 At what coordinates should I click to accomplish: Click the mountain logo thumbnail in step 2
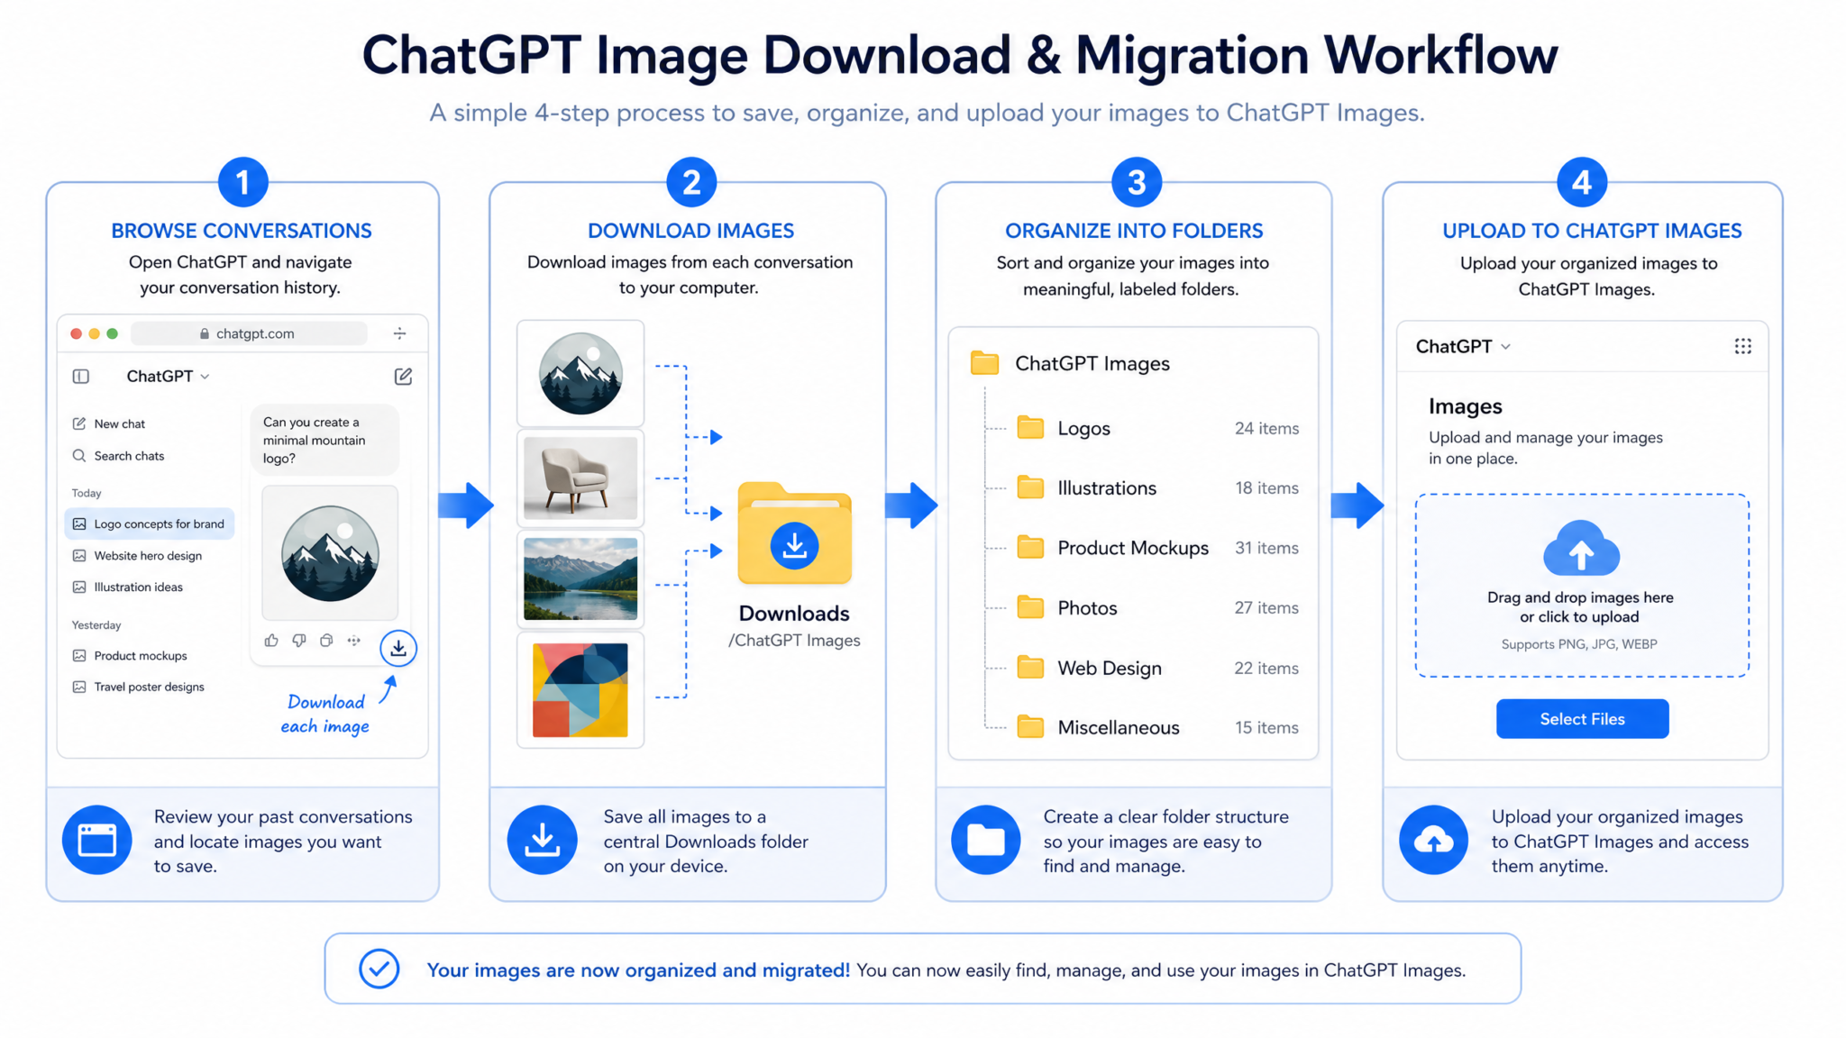click(580, 373)
